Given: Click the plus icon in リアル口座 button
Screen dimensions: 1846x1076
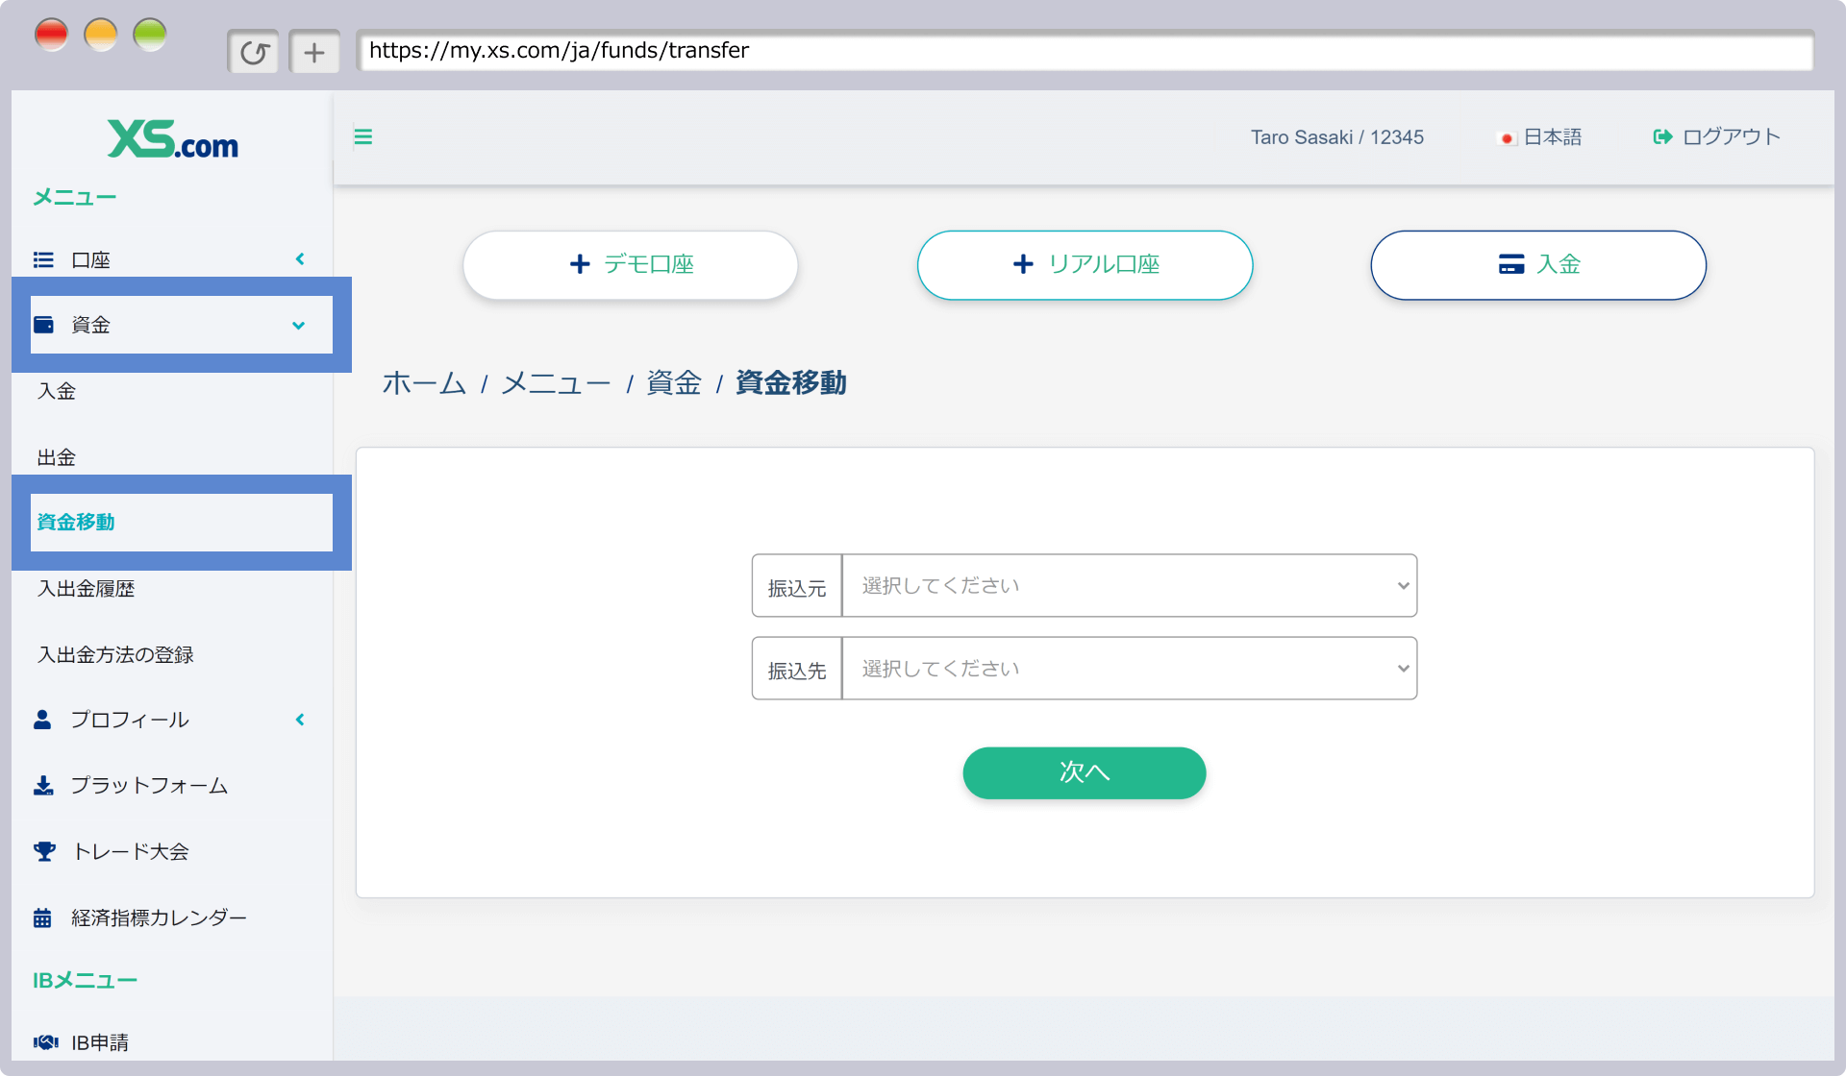Looking at the screenshot, I should [1023, 264].
